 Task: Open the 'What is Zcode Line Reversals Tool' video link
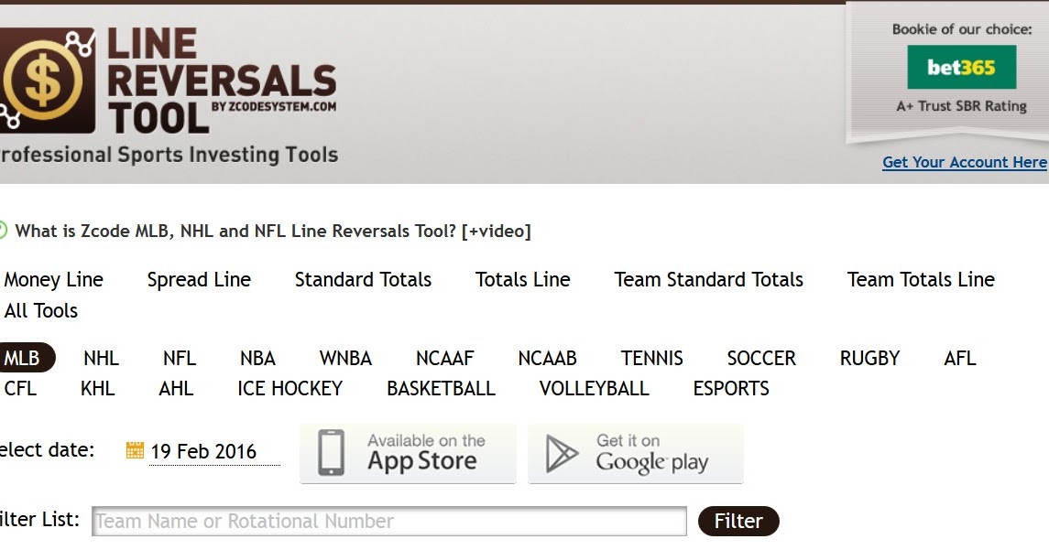coord(273,232)
